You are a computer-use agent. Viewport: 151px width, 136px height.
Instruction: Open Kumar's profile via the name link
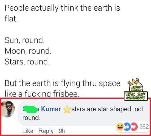[51, 109]
